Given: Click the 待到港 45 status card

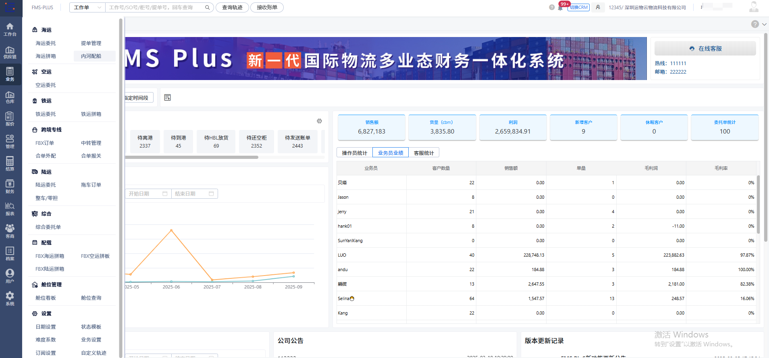Looking at the screenshot, I should [178, 142].
